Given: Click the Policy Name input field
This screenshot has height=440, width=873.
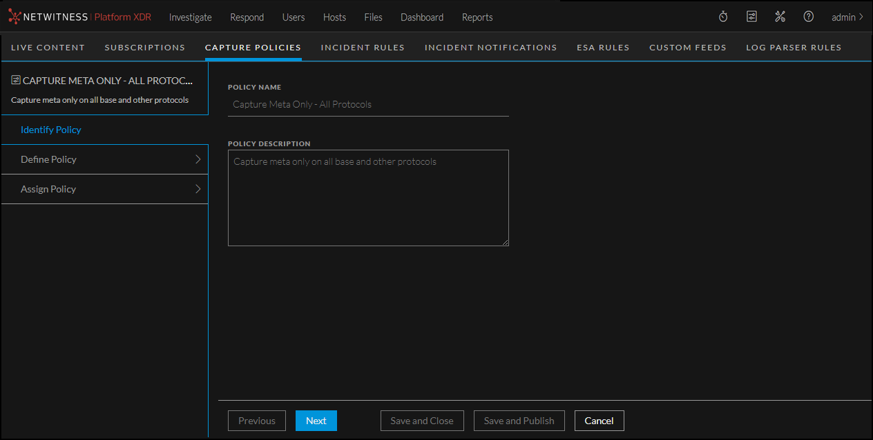Looking at the screenshot, I should (368, 105).
